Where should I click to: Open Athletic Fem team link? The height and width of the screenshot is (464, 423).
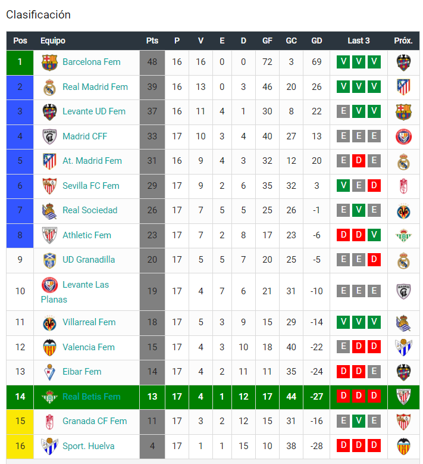(x=87, y=235)
